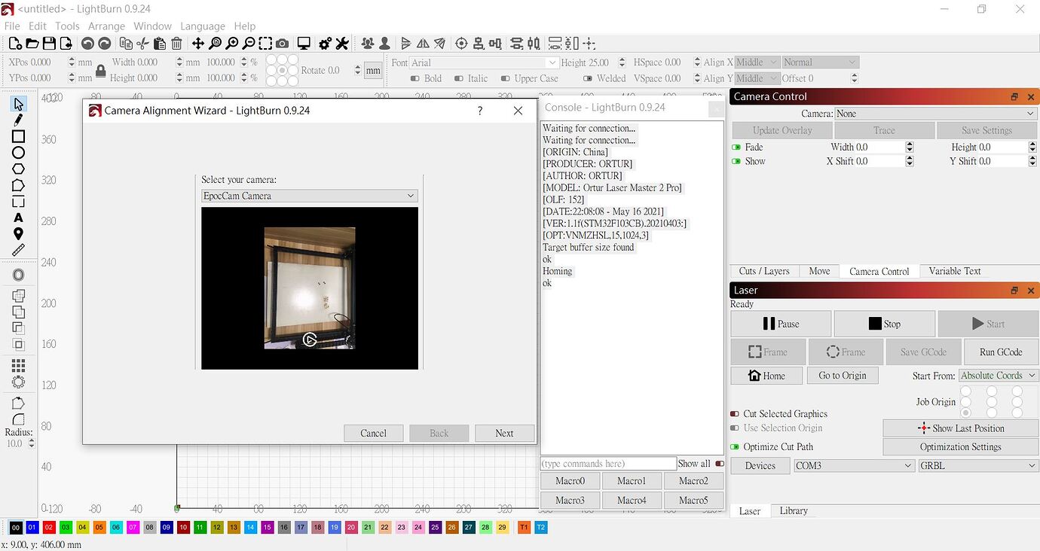Image resolution: width=1040 pixels, height=551 pixels.
Task: Click the Redo arrow icon
Action: [105, 44]
